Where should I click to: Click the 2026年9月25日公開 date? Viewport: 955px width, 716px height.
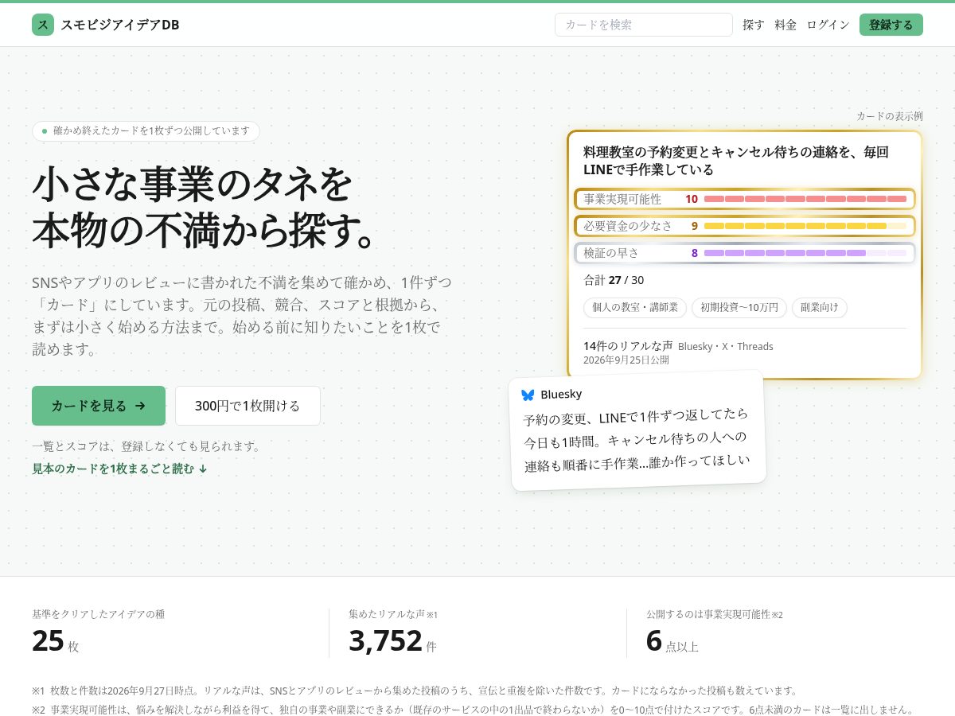click(626, 360)
